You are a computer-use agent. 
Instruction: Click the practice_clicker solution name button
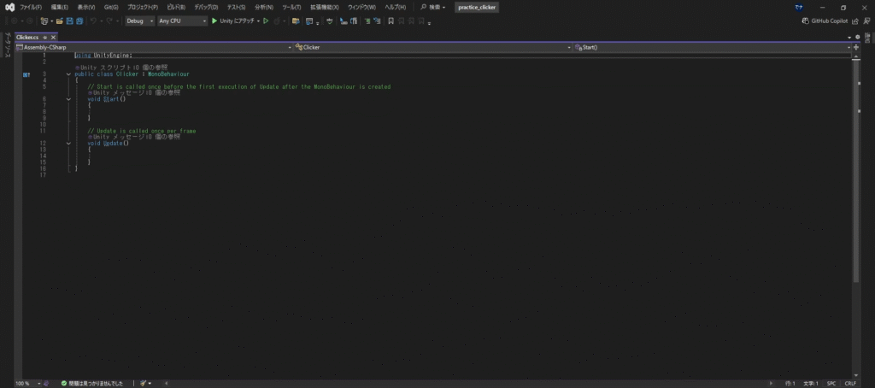[x=477, y=7]
